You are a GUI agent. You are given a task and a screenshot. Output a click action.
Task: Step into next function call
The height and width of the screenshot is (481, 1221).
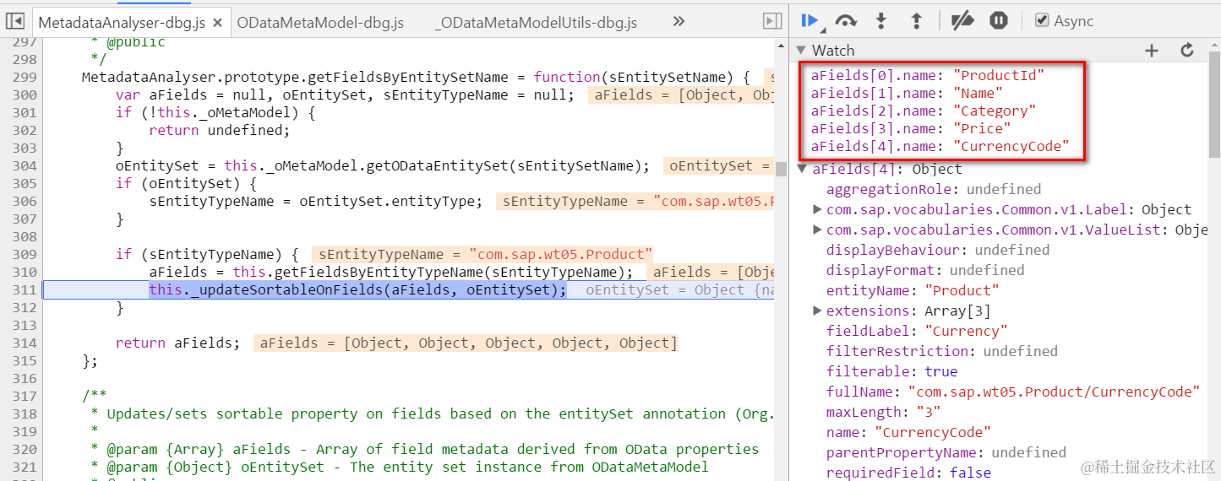click(881, 20)
